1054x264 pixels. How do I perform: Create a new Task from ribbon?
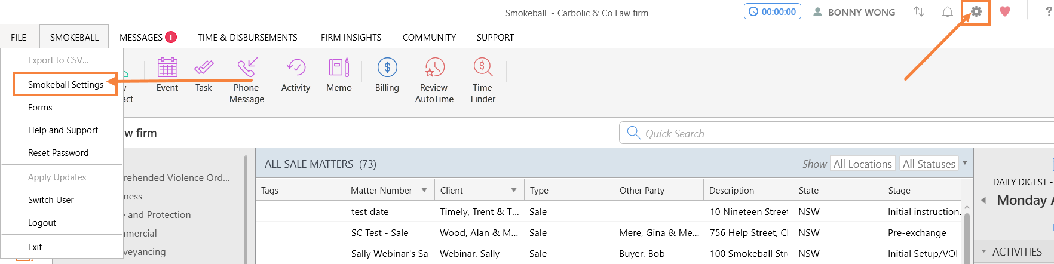click(x=204, y=75)
